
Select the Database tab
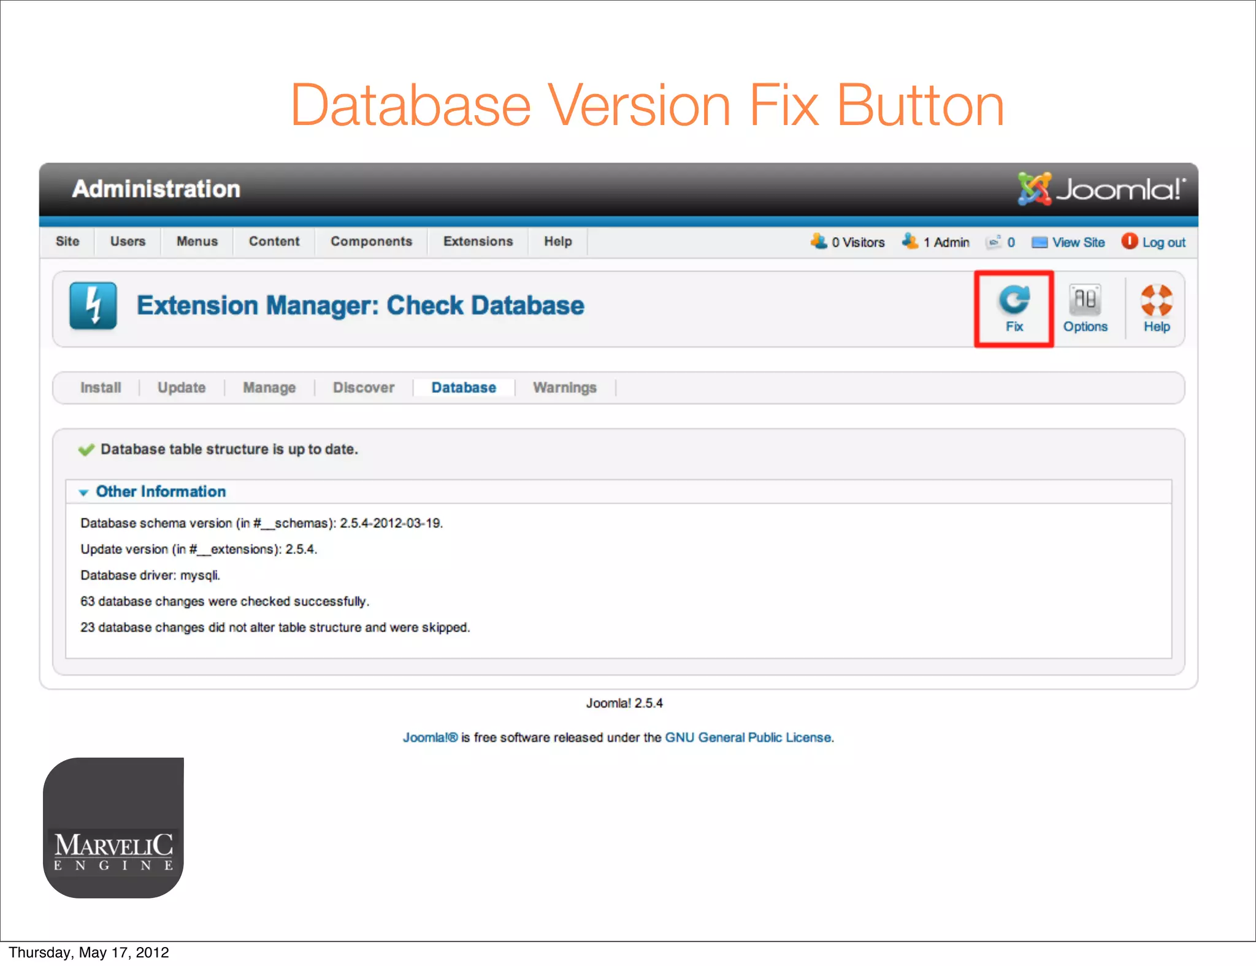point(464,388)
